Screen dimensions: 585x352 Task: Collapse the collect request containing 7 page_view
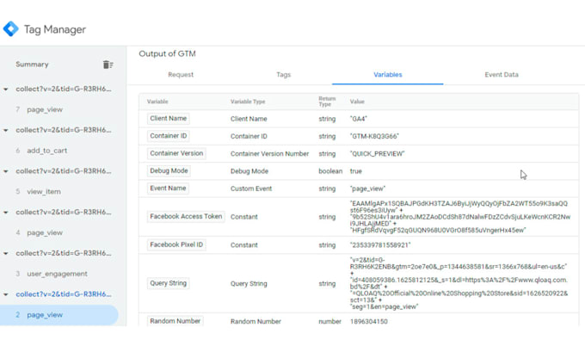click(6, 90)
